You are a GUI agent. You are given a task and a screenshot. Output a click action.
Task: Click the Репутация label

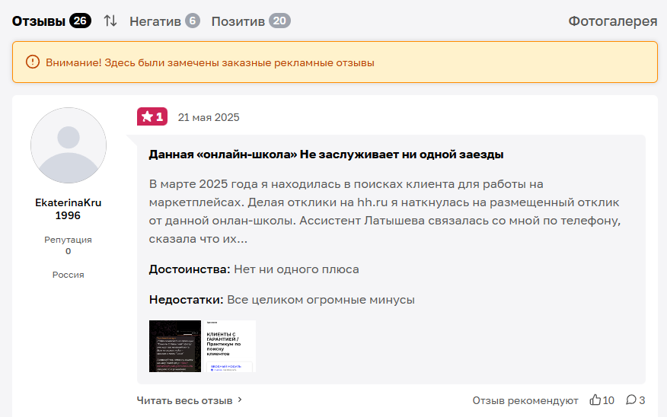click(x=68, y=240)
